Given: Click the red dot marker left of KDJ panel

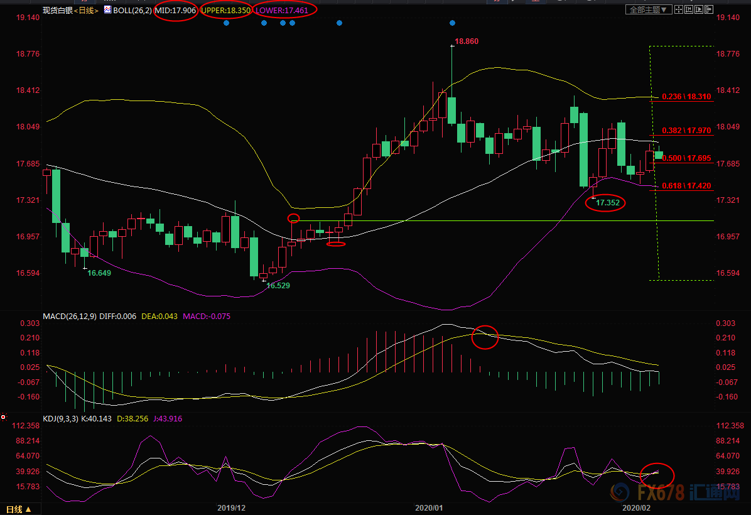Looking at the screenshot, I should coord(4,417).
